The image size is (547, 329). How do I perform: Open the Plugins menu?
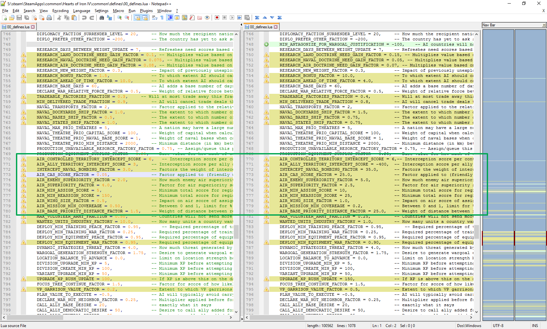(146, 11)
